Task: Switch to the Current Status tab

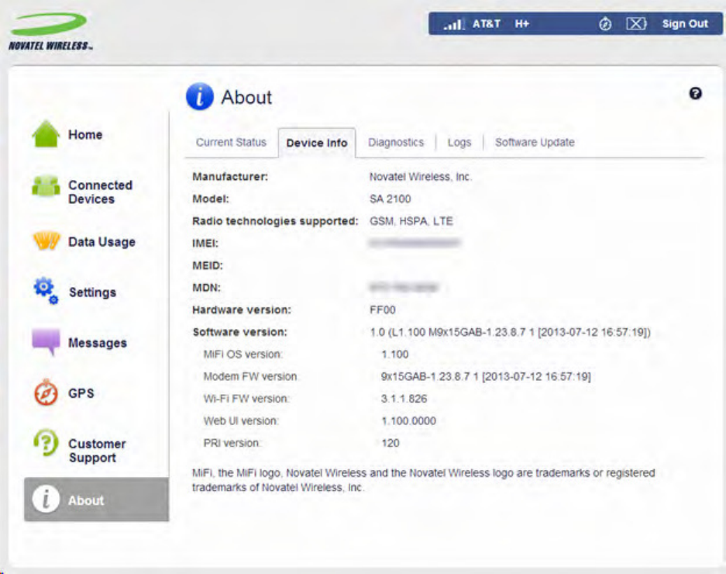Action: click(x=231, y=143)
